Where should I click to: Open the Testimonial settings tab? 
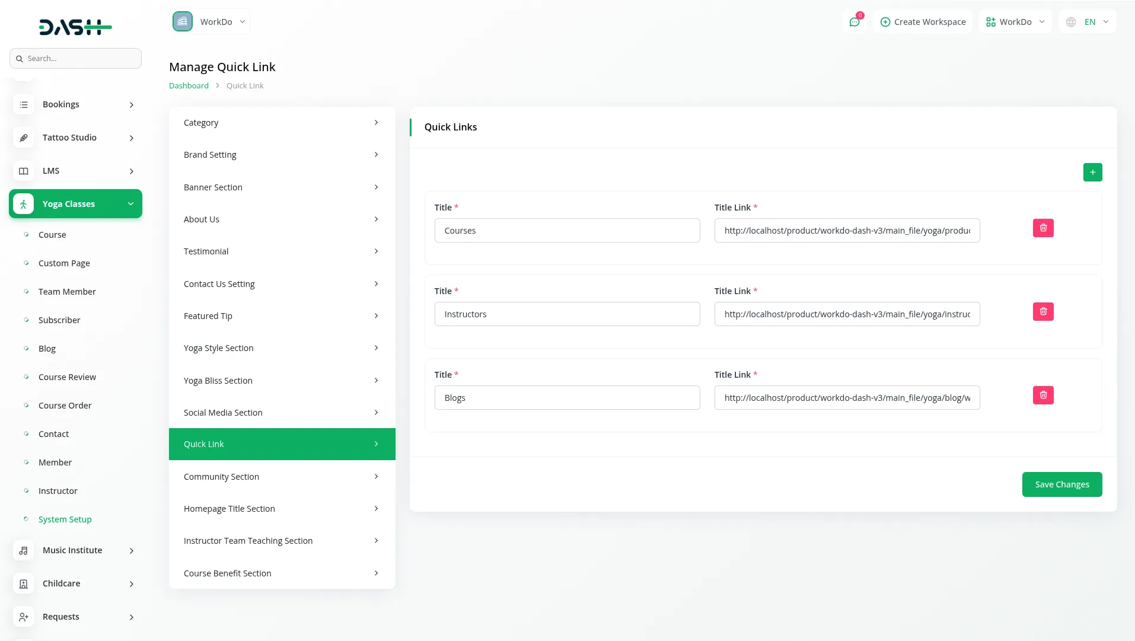(282, 251)
